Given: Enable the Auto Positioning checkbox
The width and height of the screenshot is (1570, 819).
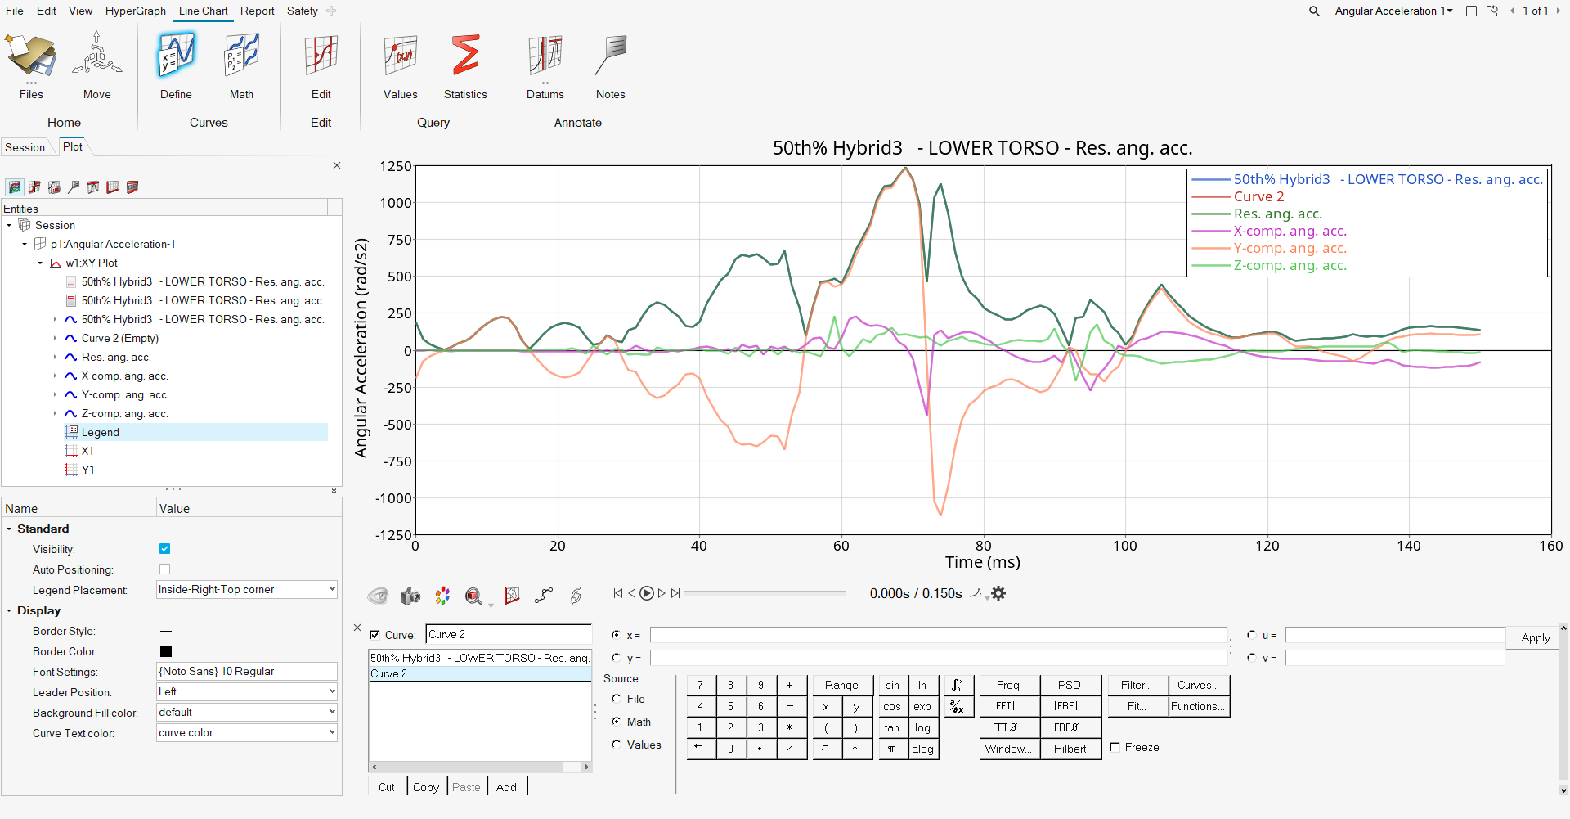Looking at the screenshot, I should coord(165,569).
